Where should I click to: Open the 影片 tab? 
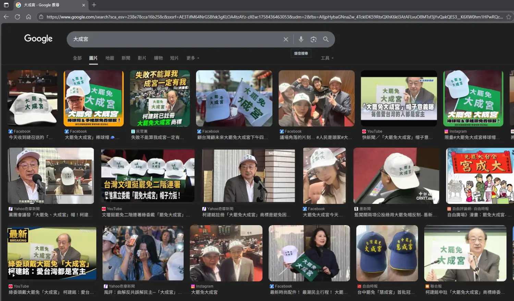pos(142,58)
